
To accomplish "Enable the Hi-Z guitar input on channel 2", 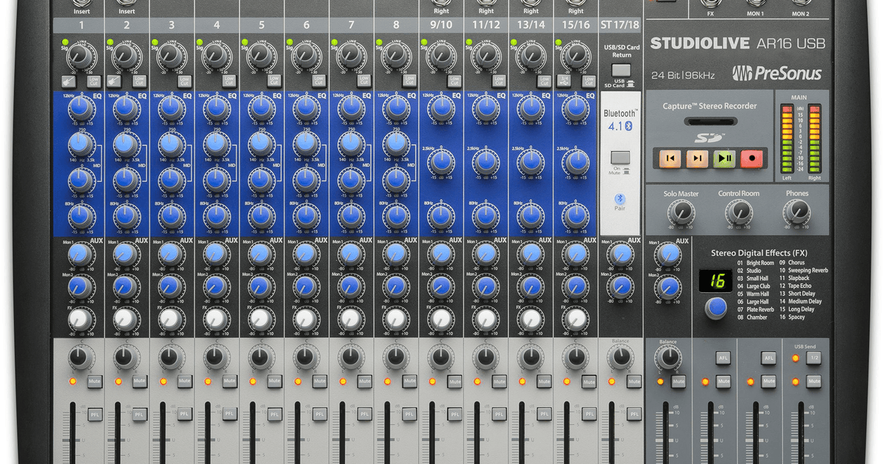I will (114, 81).
